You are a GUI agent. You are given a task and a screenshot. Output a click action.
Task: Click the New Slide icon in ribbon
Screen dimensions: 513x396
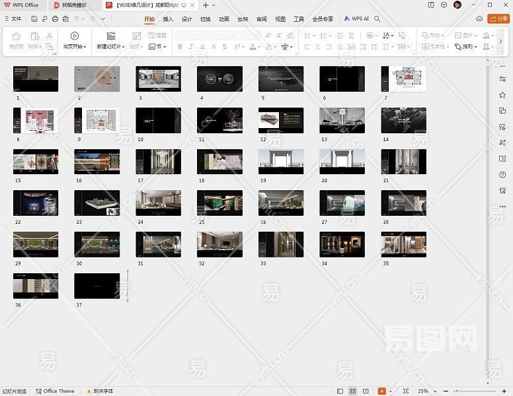click(110, 36)
